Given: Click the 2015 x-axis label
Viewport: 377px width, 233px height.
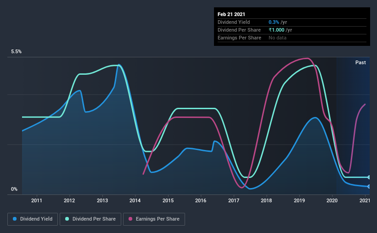Looking at the screenshot, I should (168, 200).
